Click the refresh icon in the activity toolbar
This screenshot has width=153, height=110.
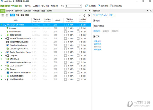tap(85, 15)
